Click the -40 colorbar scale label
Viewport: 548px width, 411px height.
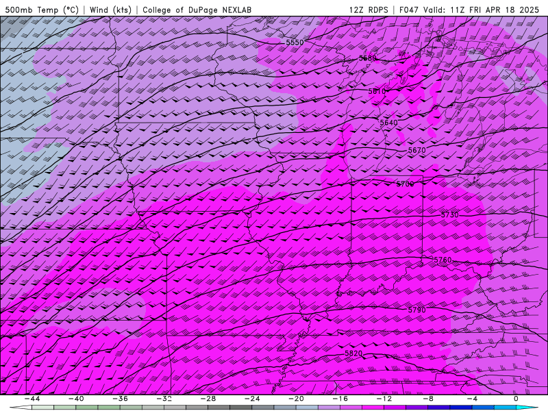76,399
